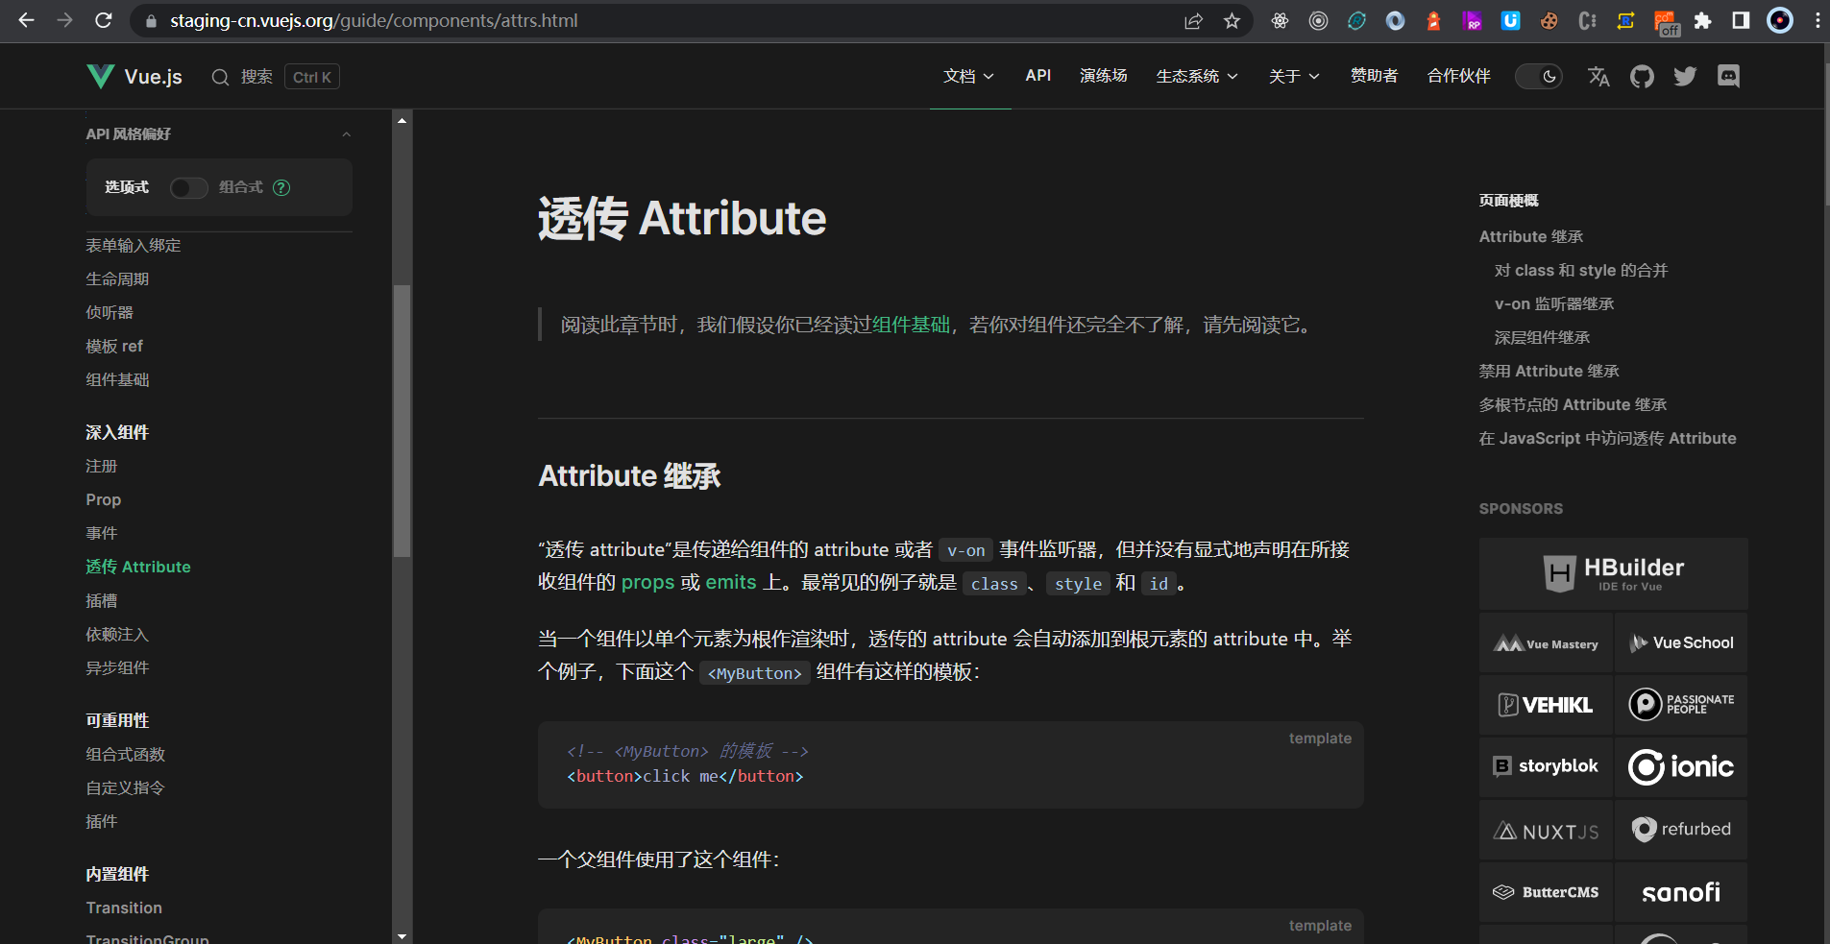Open the Chrome profile avatar
This screenshot has height=944, width=1830.
point(1780,21)
